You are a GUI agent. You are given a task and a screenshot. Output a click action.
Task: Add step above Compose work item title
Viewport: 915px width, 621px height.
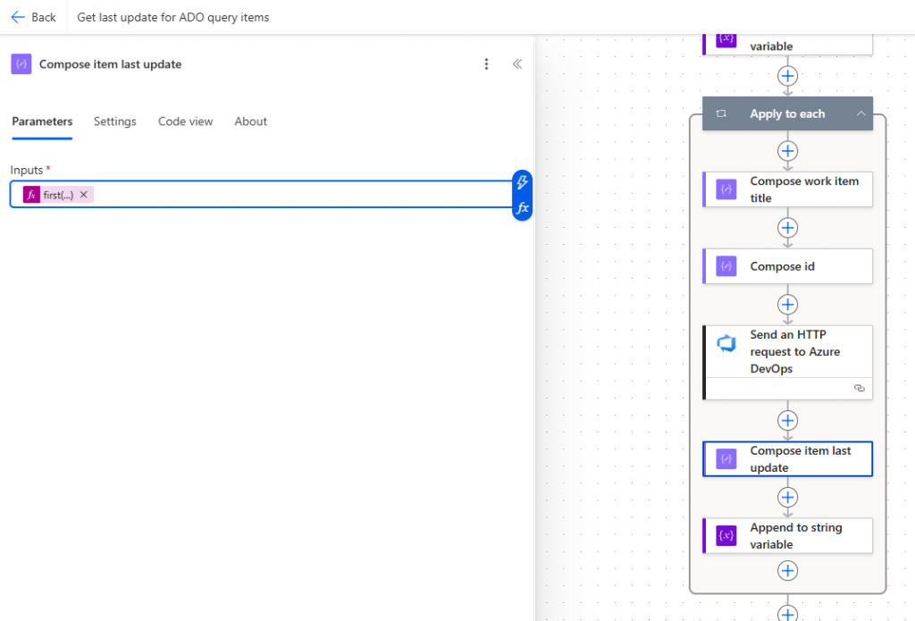tap(787, 150)
